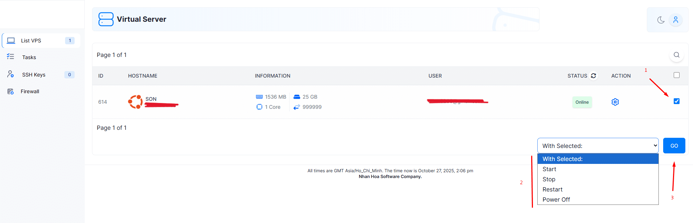Click the Ubuntu logo of SON server
This screenshot has height=223, width=693.
(x=135, y=102)
